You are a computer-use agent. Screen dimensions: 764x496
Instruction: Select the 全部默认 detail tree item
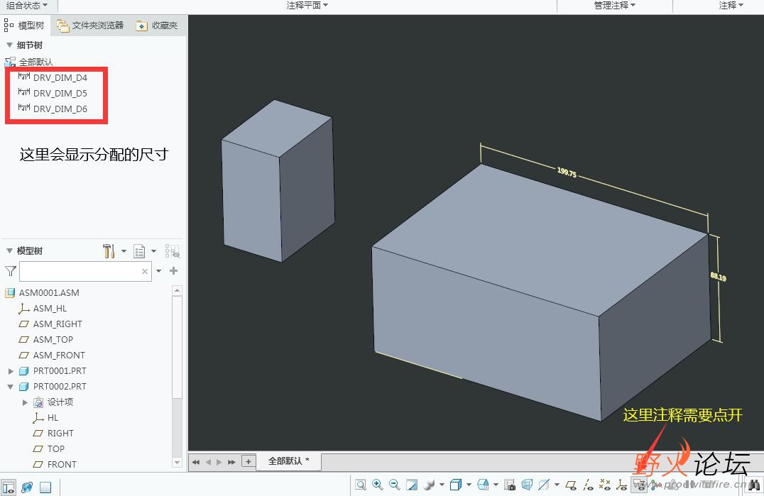click(29, 62)
